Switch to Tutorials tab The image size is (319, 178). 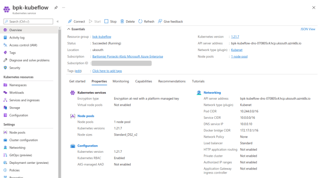tap(198, 81)
